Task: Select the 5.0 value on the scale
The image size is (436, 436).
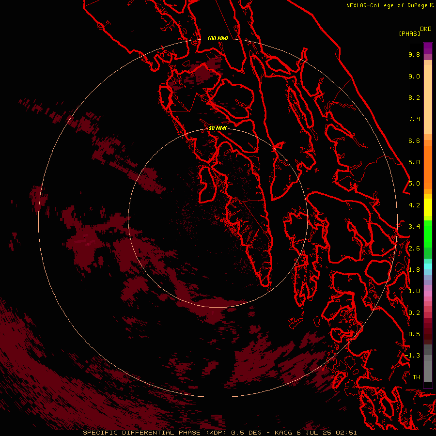Action: tap(414, 184)
